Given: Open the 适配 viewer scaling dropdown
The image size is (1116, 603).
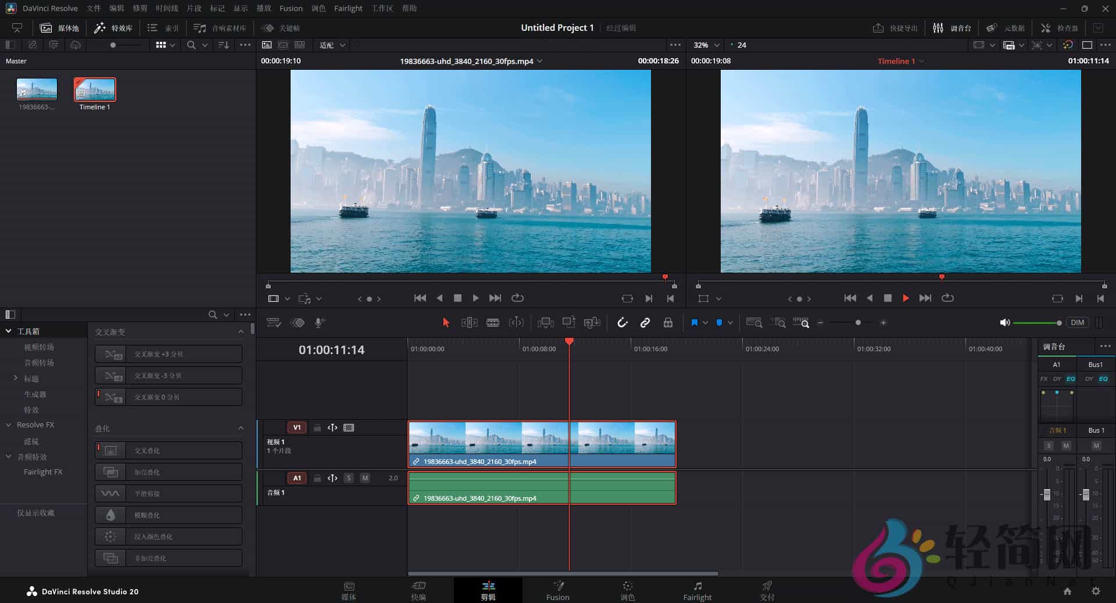Looking at the screenshot, I should [x=330, y=45].
